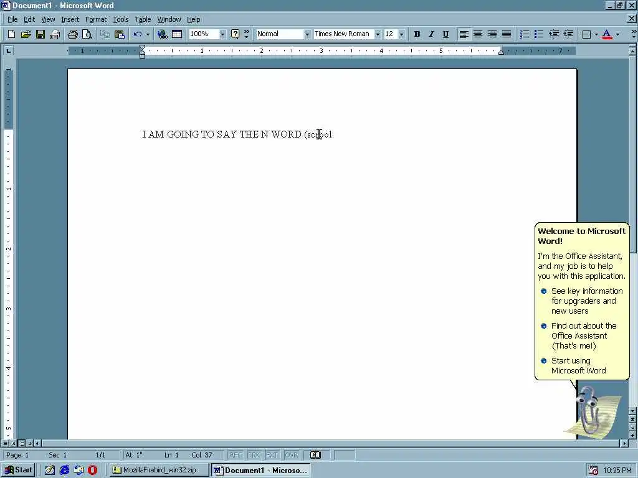Undo the last action

138,34
